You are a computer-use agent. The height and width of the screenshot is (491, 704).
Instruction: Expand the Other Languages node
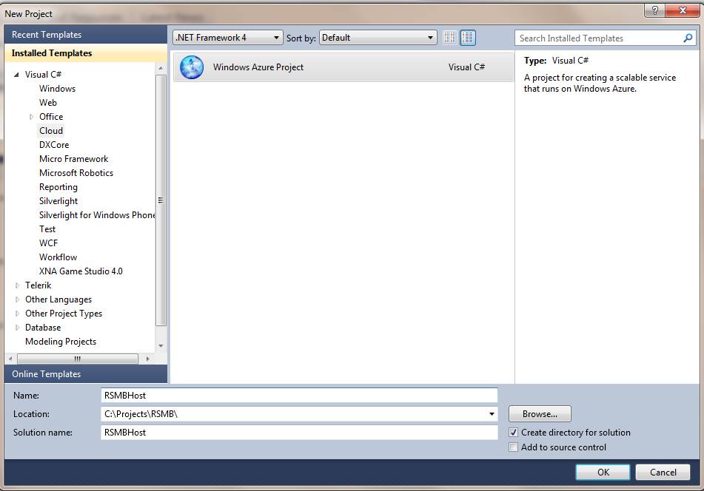pyautogui.click(x=17, y=299)
